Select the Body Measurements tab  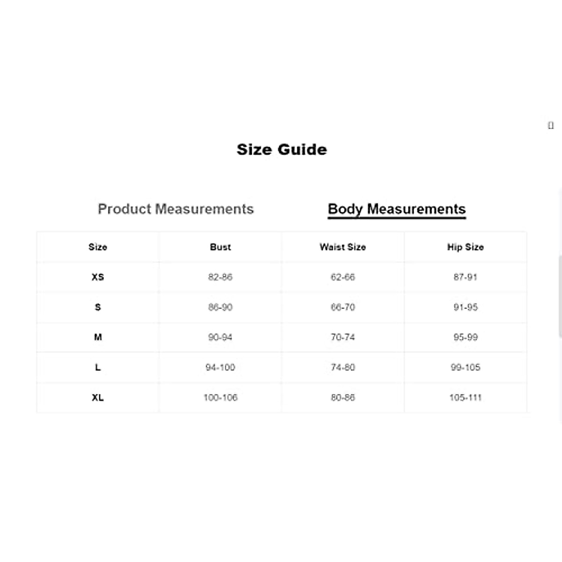coord(397,209)
